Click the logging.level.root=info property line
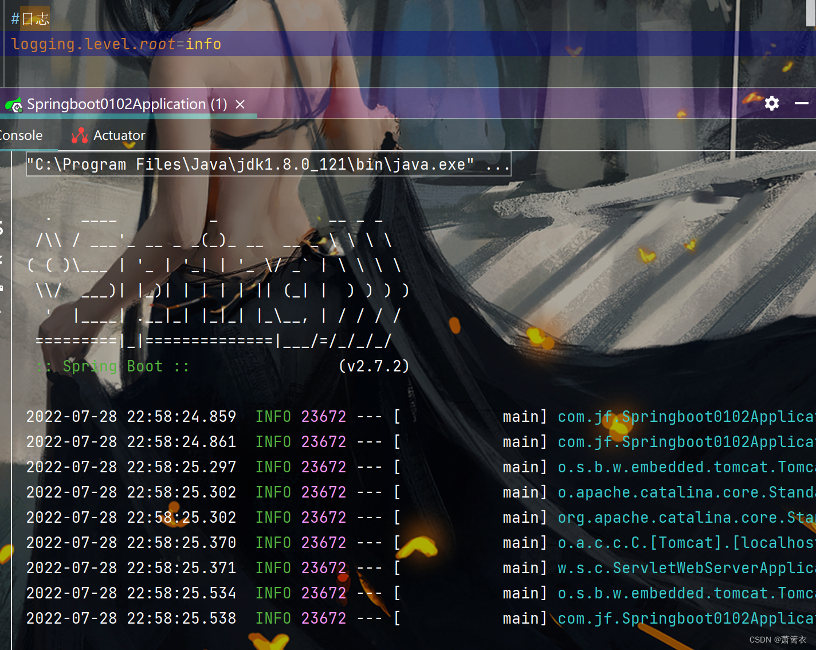Screen dimensions: 816x650 coord(116,44)
